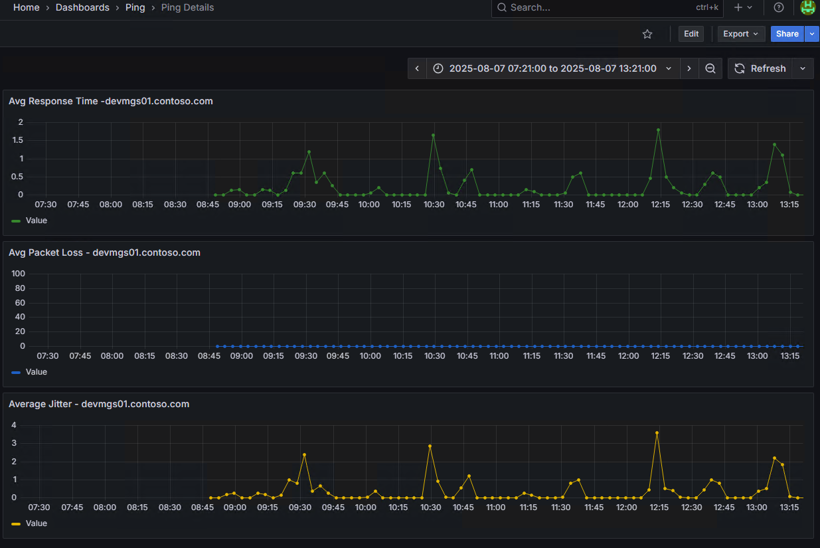Viewport: 820px width, 548px height.
Task: Zoom out the time range
Action: 710,68
